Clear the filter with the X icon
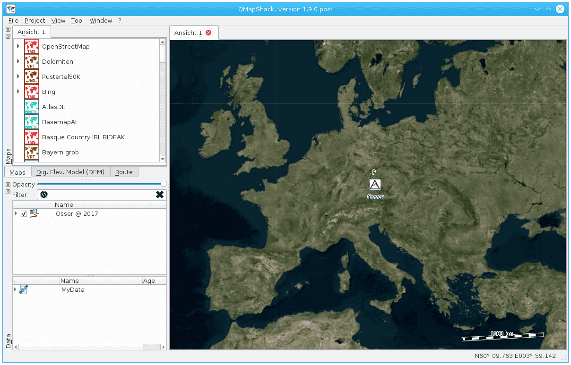Viewport: 571px width, 365px height. (x=160, y=195)
